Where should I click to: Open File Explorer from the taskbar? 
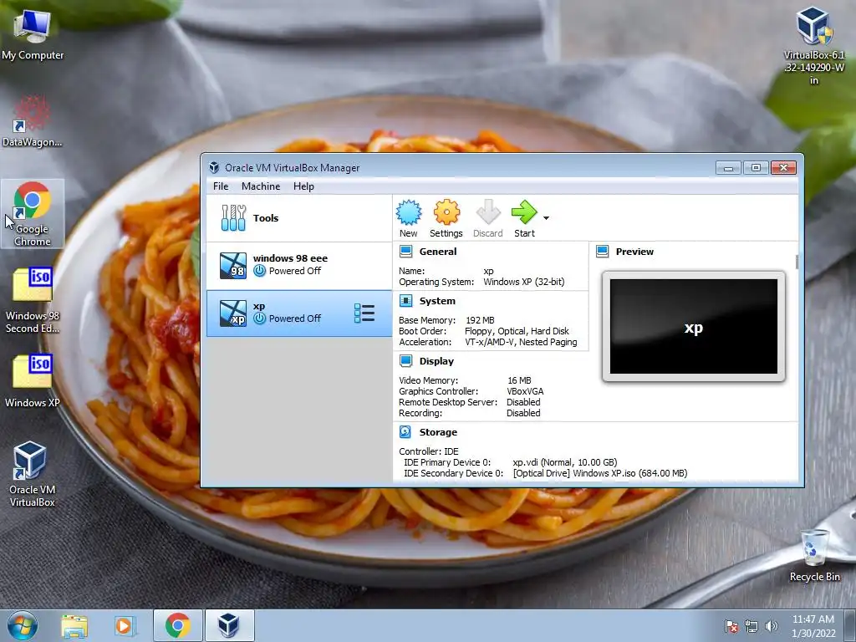(x=74, y=625)
